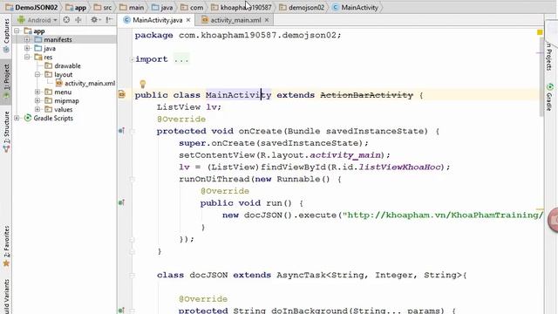Click the yellow warning stripe mark on scrollbar
The image size is (558, 314).
click(x=540, y=209)
